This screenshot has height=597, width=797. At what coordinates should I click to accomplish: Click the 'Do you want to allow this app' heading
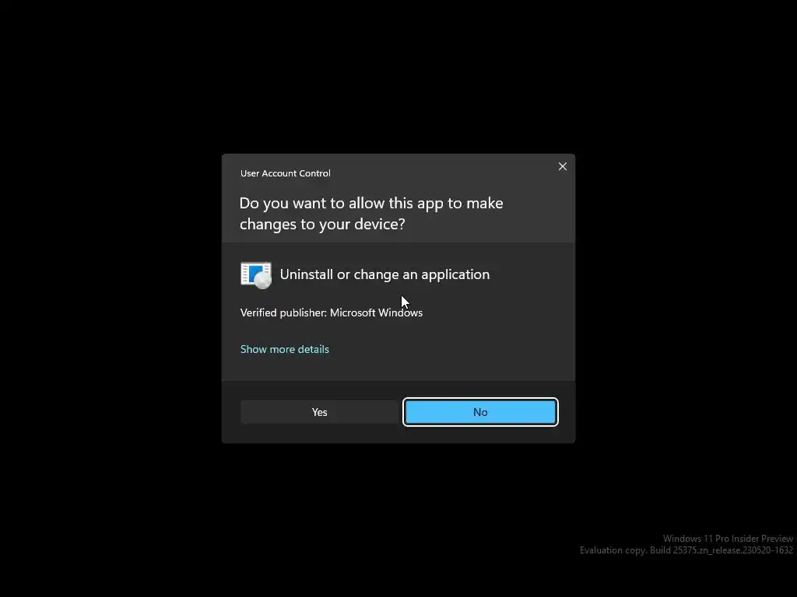point(371,213)
